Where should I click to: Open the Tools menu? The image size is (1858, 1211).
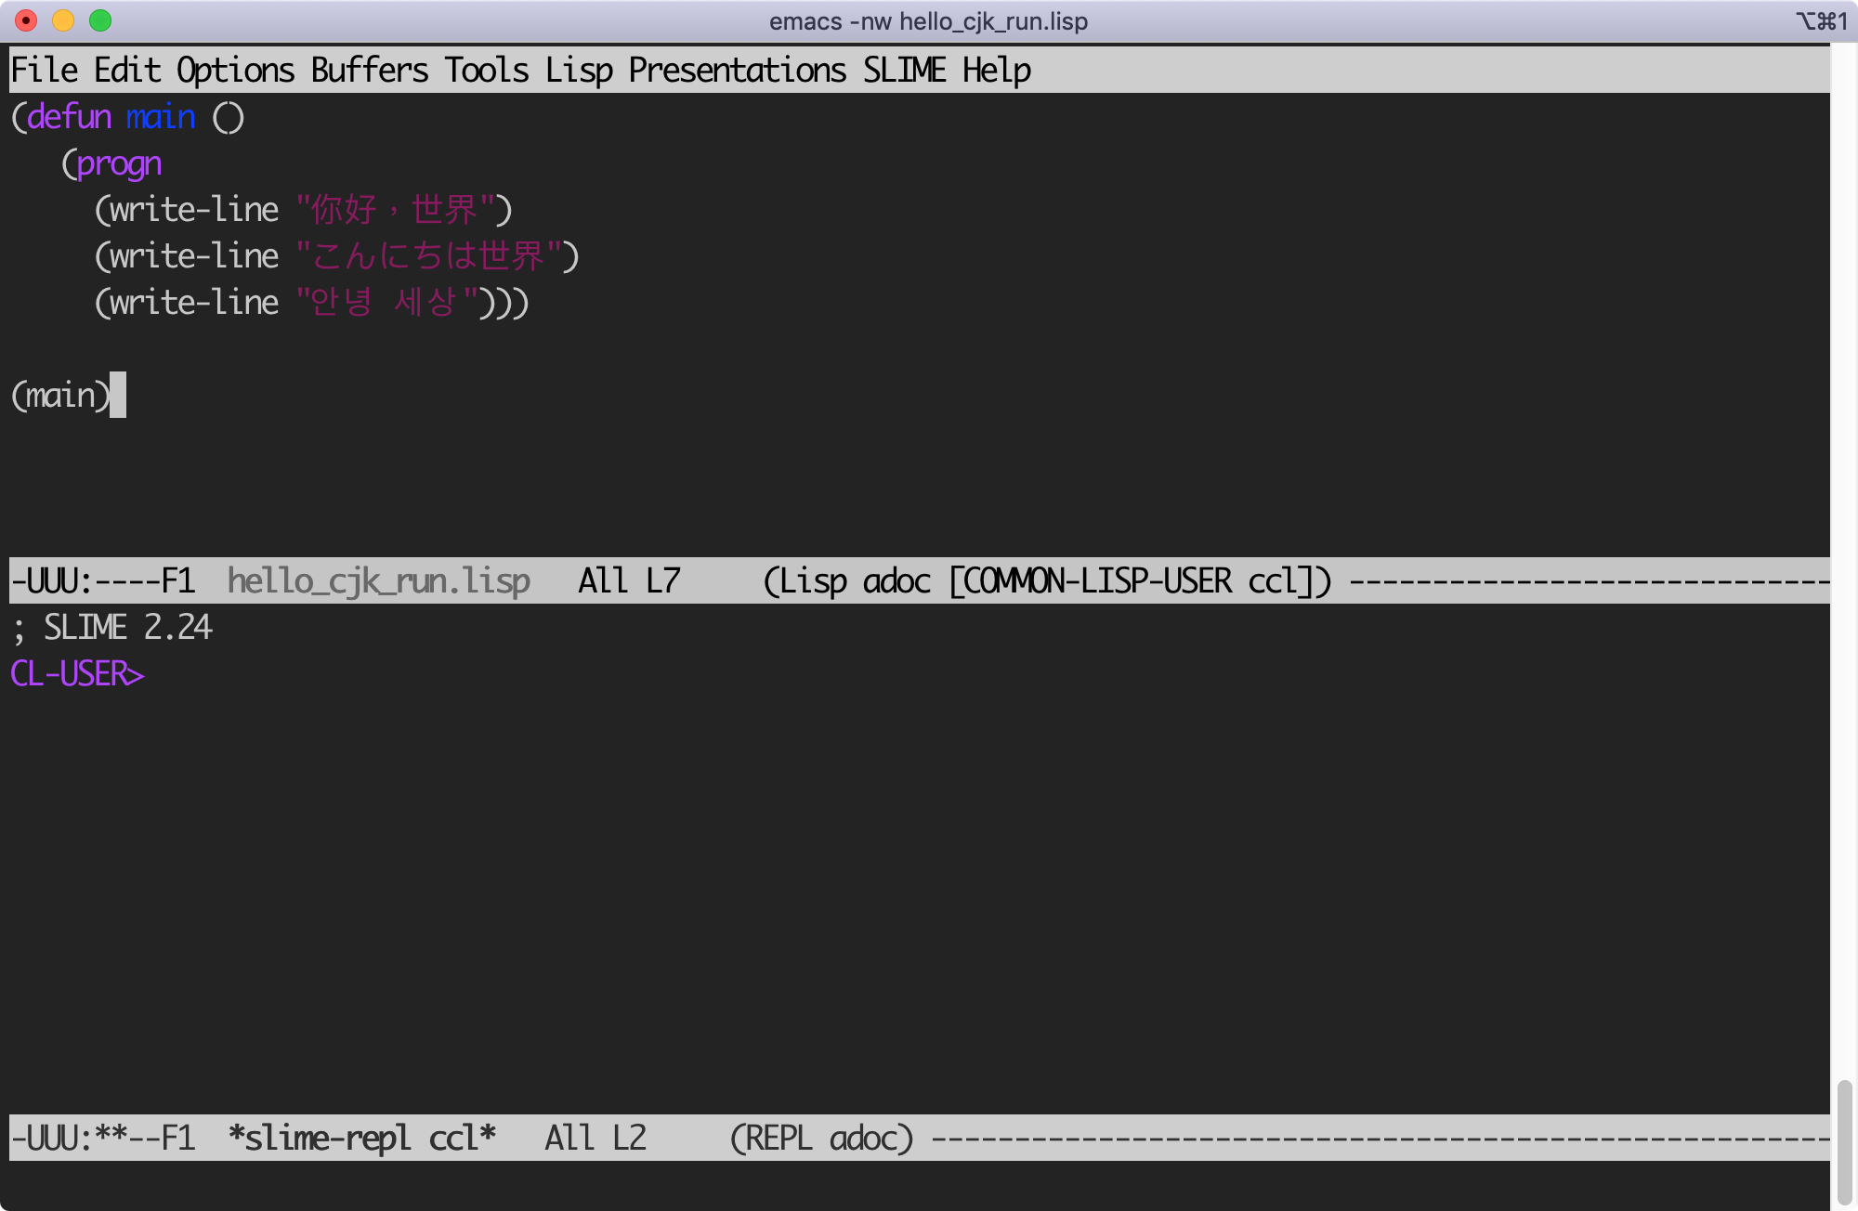coord(486,71)
